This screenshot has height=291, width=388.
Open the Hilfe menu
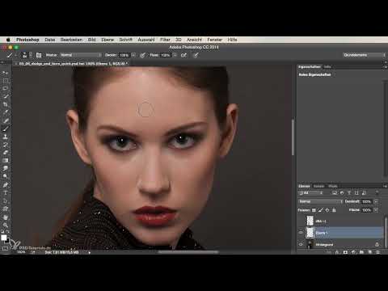[x=232, y=40]
